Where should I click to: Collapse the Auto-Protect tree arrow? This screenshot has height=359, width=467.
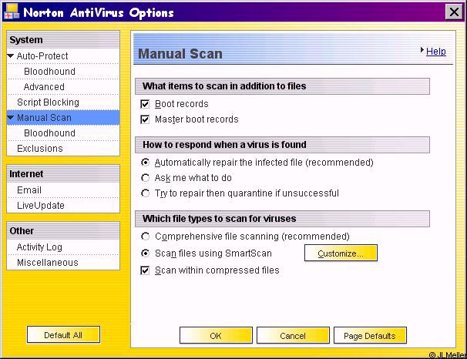click(x=11, y=55)
